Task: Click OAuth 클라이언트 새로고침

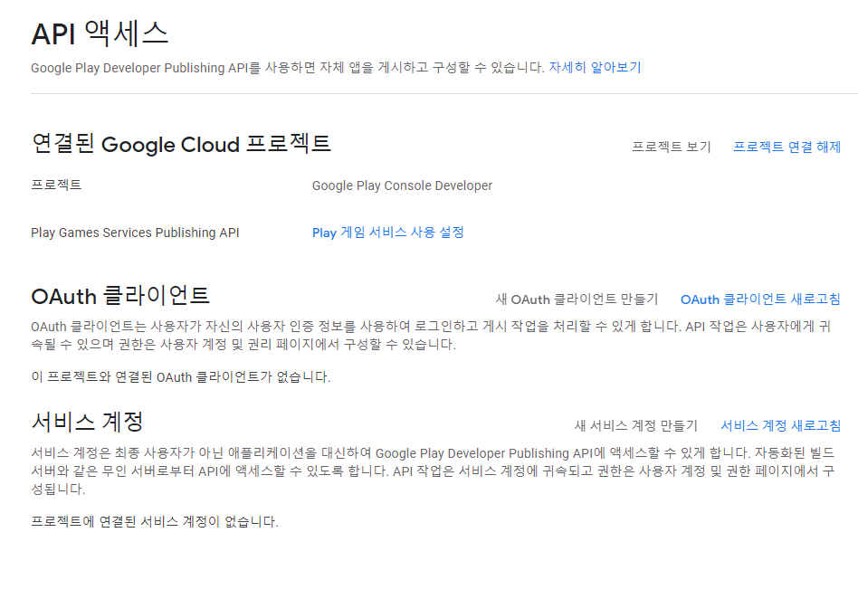Action: [x=760, y=299]
